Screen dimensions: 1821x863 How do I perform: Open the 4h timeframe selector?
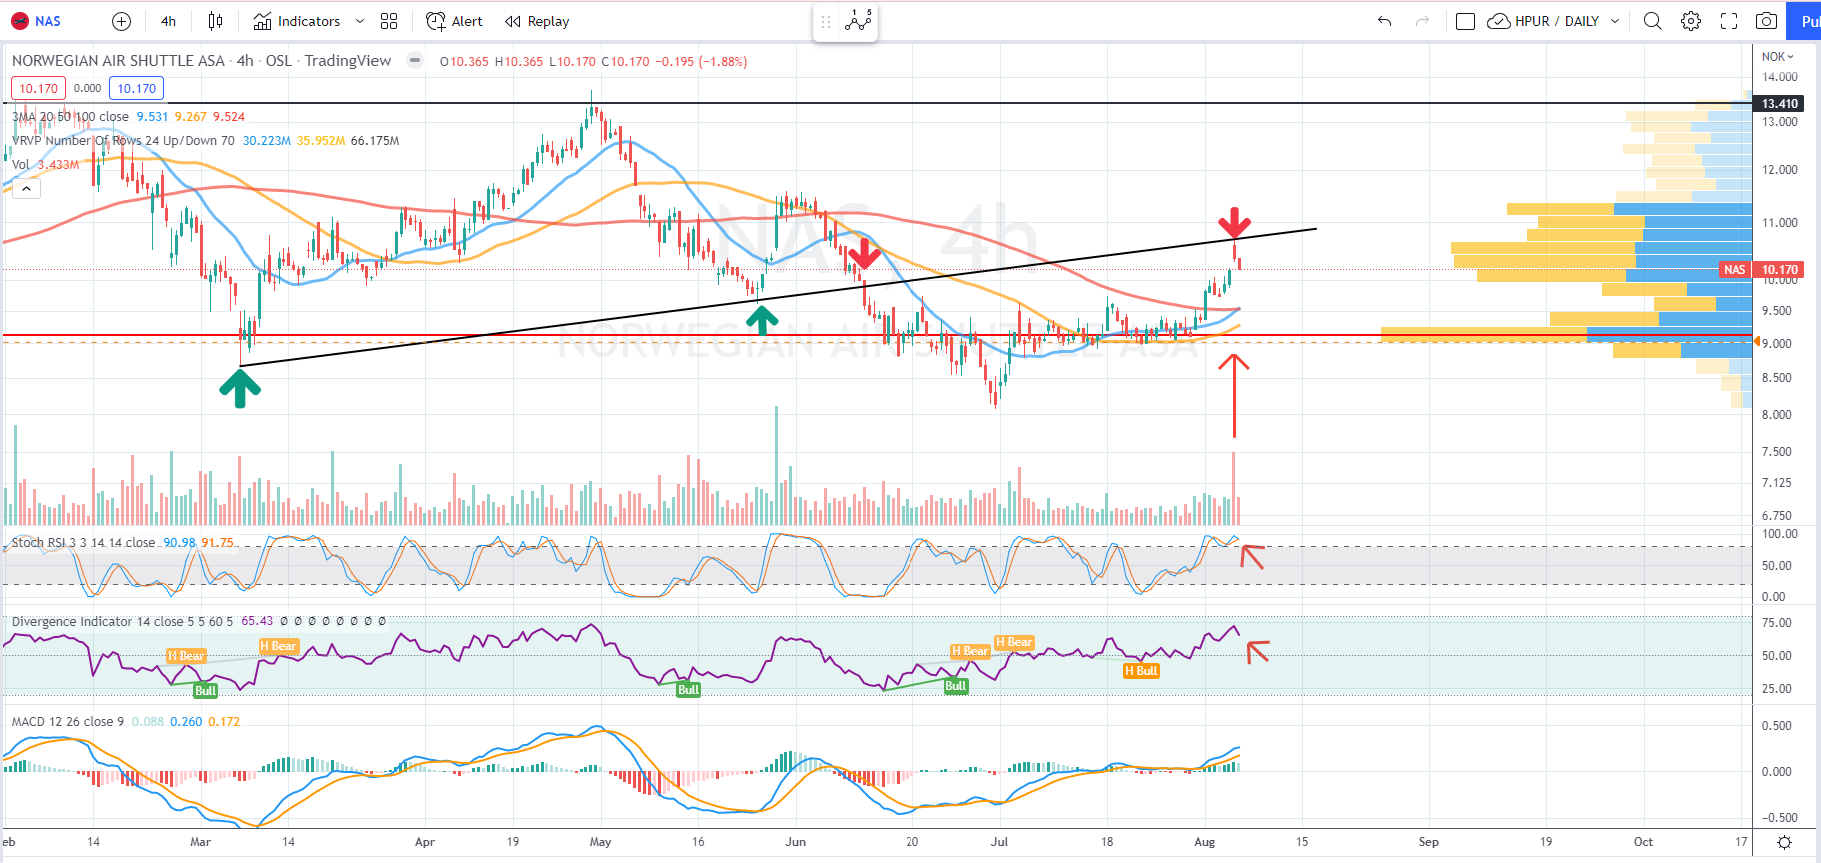168,21
